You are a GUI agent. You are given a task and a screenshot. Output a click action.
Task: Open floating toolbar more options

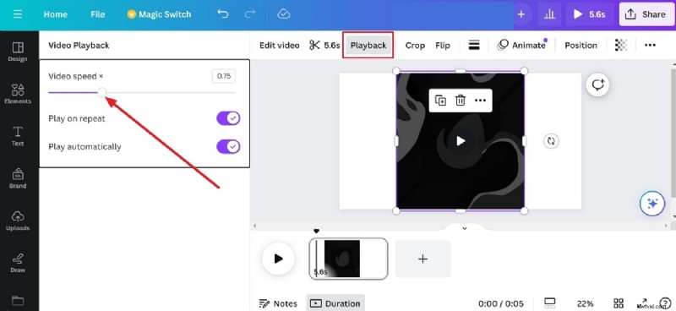[x=480, y=101]
